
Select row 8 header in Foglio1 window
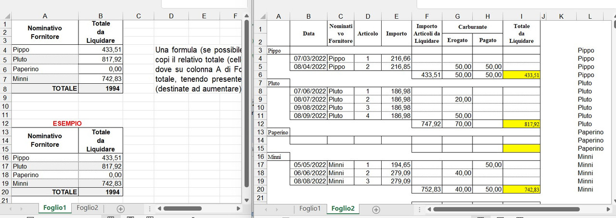click(5, 89)
